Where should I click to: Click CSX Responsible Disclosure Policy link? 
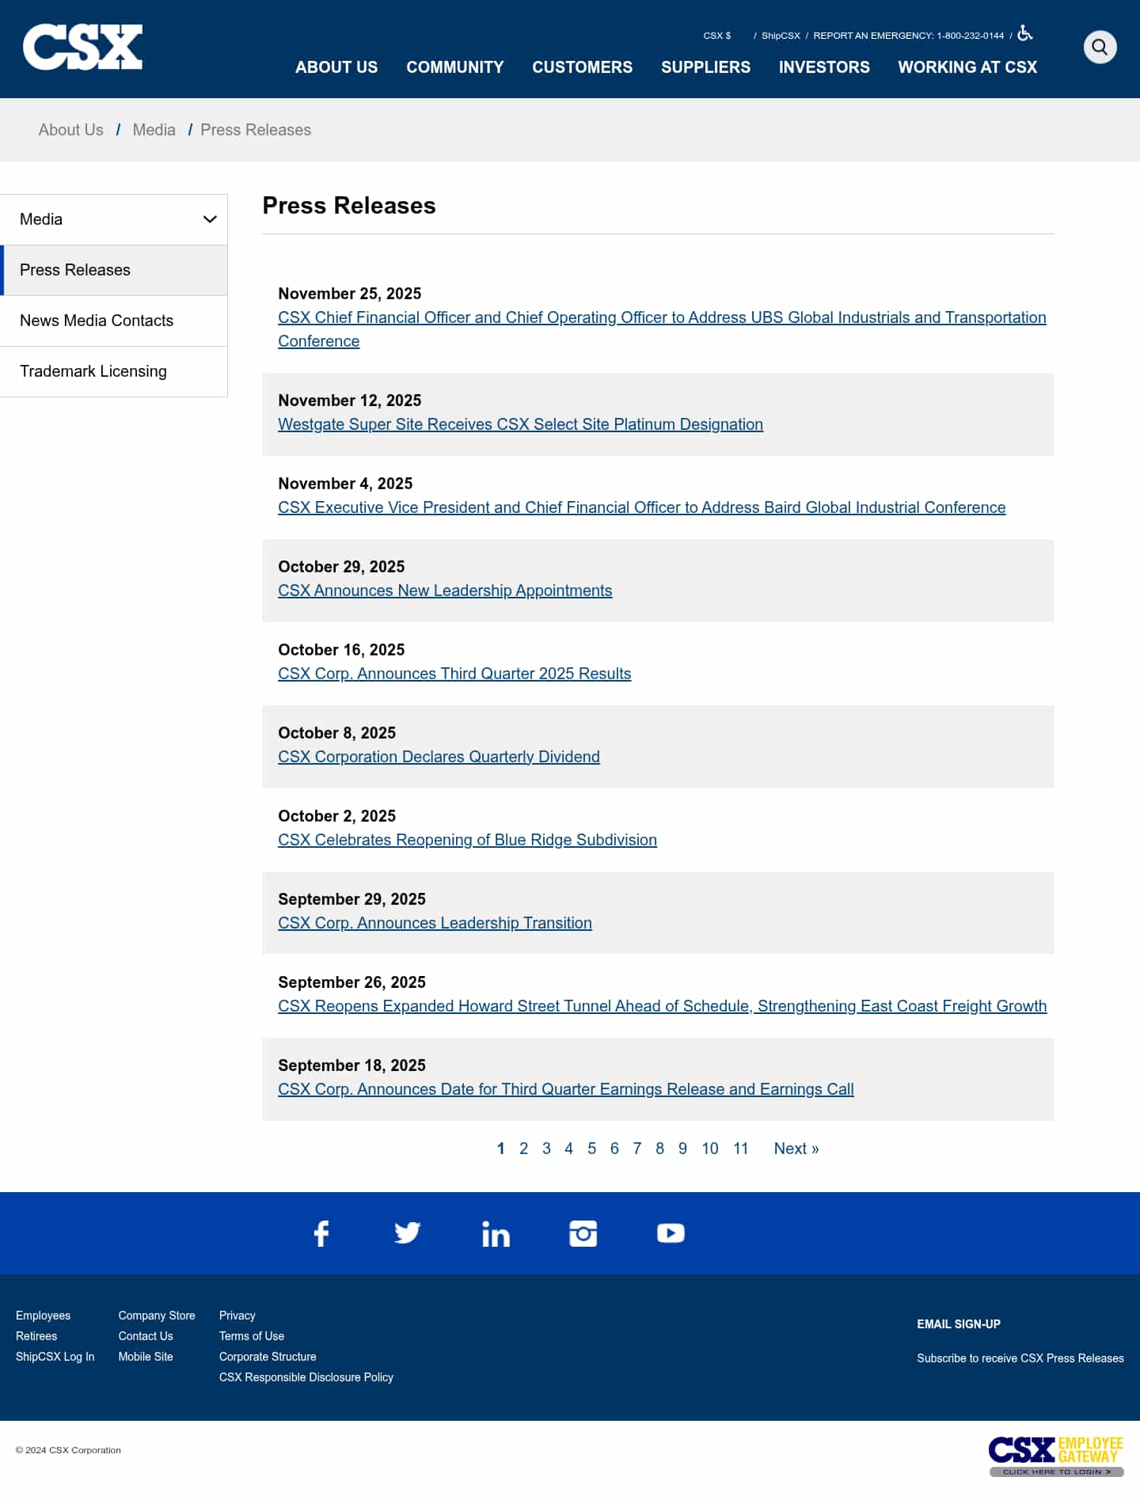[x=306, y=1377]
